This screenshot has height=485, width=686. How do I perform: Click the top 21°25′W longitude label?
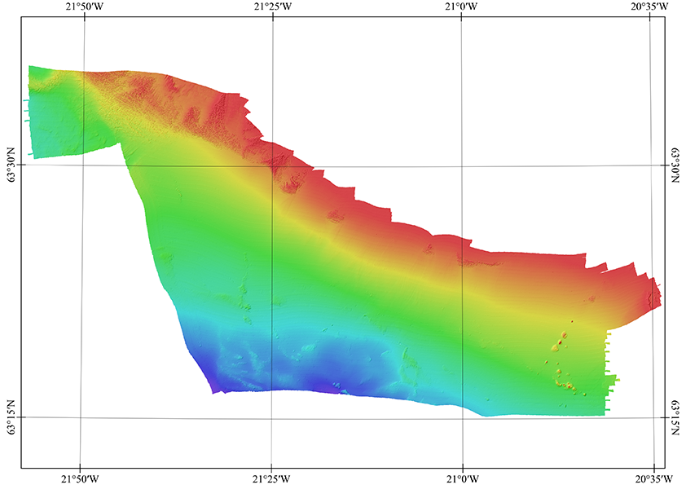[x=273, y=7]
